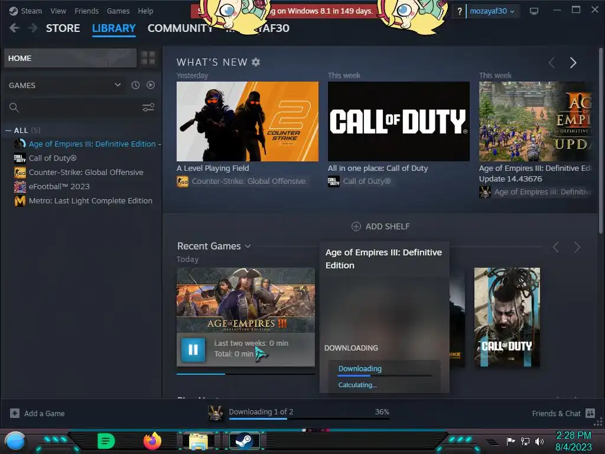Open the Steam menu
Image resolution: width=605 pixels, height=454 pixels.
[26, 11]
